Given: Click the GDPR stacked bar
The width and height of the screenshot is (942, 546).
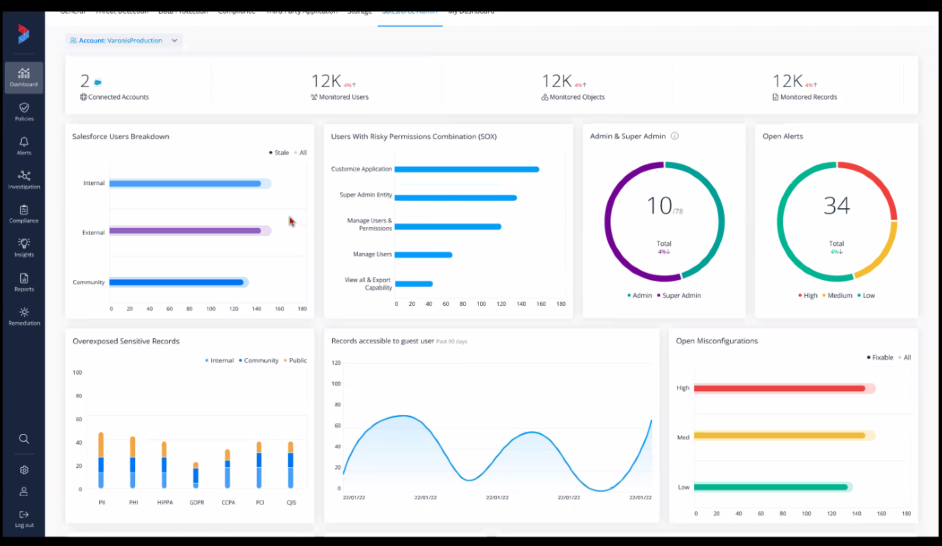Looking at the screenshot, I should (x=196, y=475).
